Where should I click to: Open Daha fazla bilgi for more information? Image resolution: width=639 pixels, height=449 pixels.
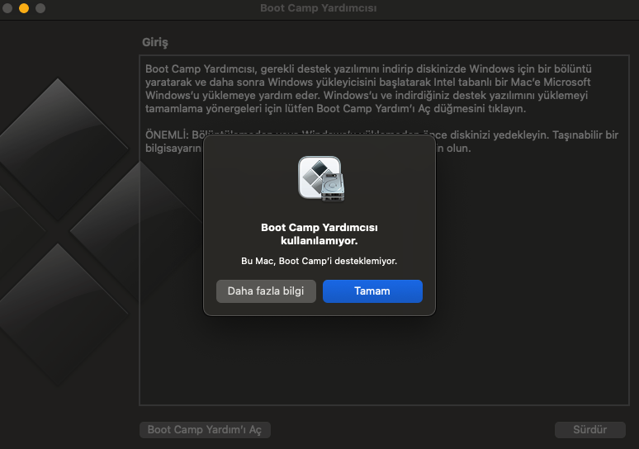(x=266, y=291)
